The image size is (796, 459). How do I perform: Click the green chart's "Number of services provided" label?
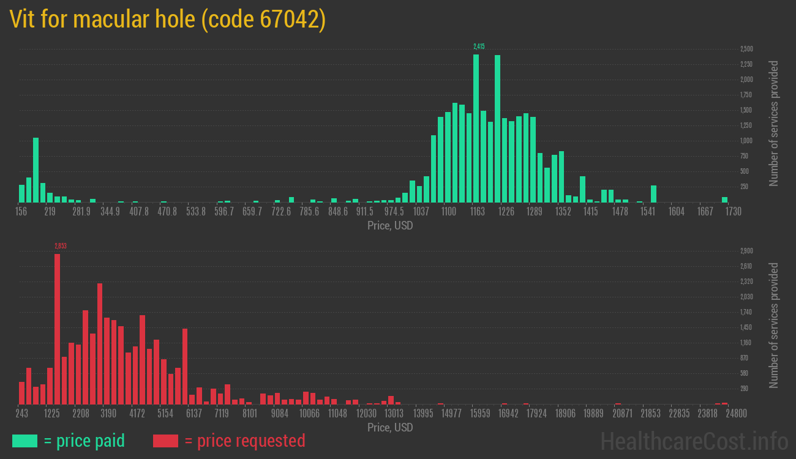(774, 123)
